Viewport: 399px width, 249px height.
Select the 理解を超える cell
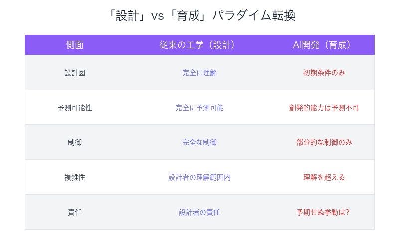324,177
